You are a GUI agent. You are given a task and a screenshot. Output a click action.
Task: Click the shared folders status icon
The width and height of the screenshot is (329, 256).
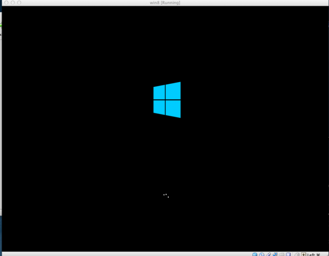click(282, 254)
